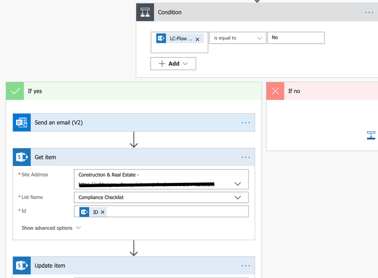Remove the LC-Flow dynamic content token

[x=197, y=39]
